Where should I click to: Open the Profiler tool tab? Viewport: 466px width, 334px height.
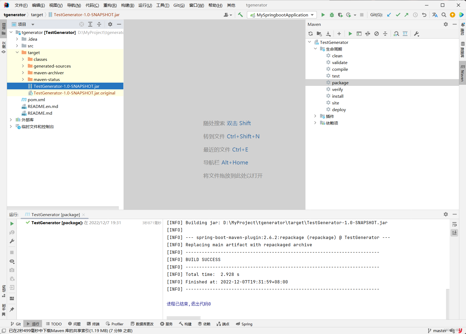pyautogui.click(x=115, y=324)
